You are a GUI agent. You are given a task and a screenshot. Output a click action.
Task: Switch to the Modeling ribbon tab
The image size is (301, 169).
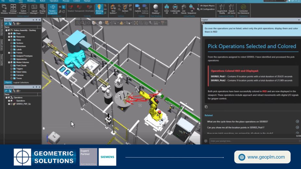[x=31, y=1]
